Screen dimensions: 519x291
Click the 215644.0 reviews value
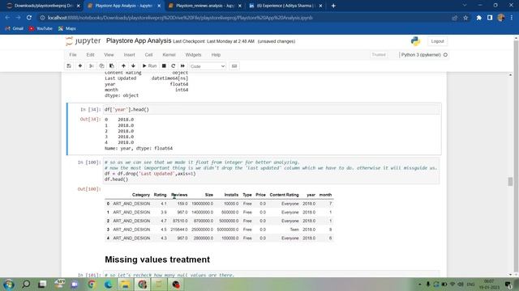pos(179,230)
